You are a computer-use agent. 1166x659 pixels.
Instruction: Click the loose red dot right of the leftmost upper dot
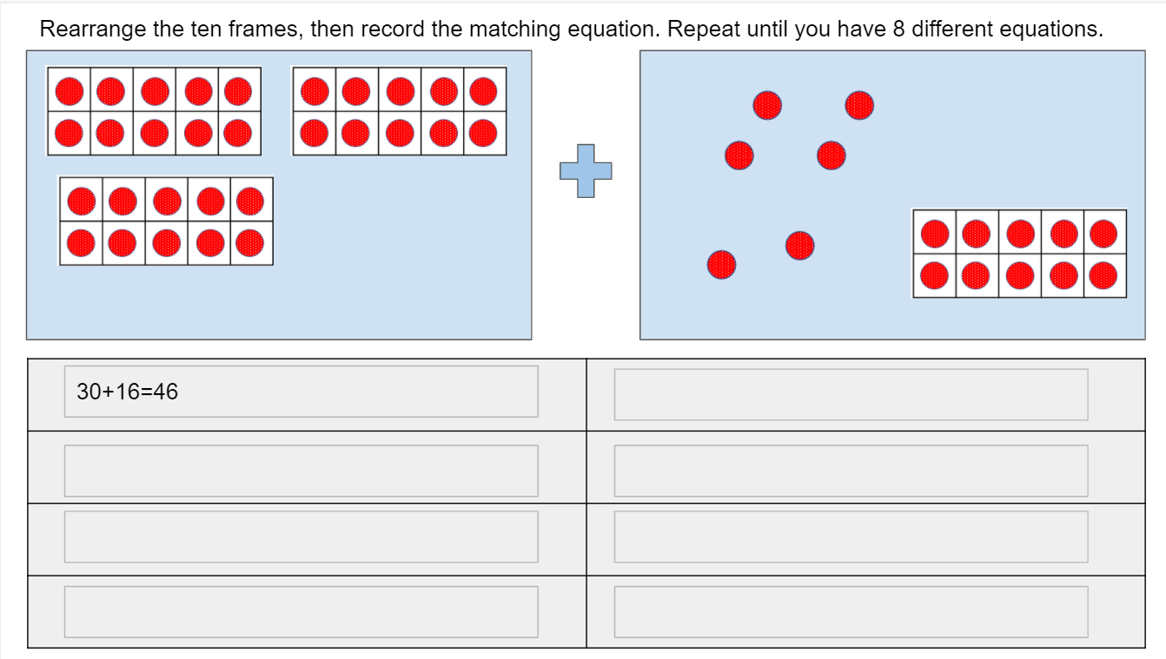click(x=831, y=156)
